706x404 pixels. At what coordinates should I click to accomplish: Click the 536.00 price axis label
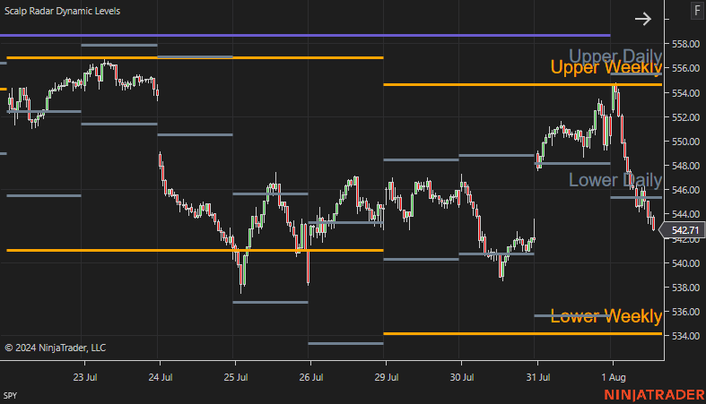click(685, 312)
